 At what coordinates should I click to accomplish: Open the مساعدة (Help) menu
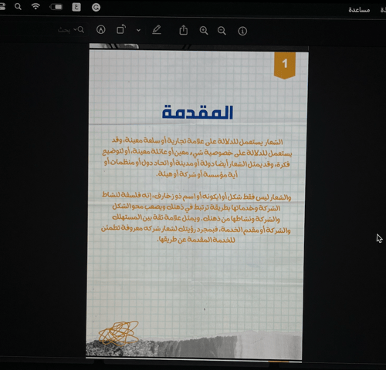(359, 10)
